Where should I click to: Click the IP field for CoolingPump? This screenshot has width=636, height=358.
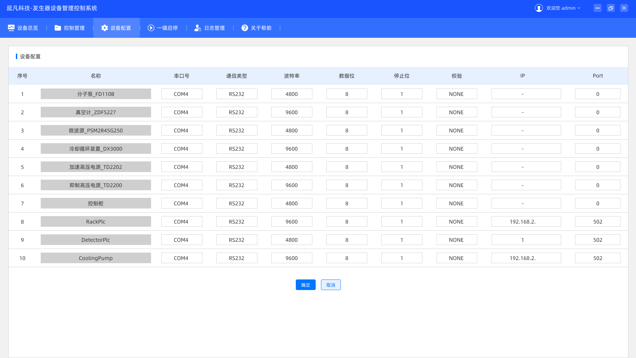[x=526, y=258]
